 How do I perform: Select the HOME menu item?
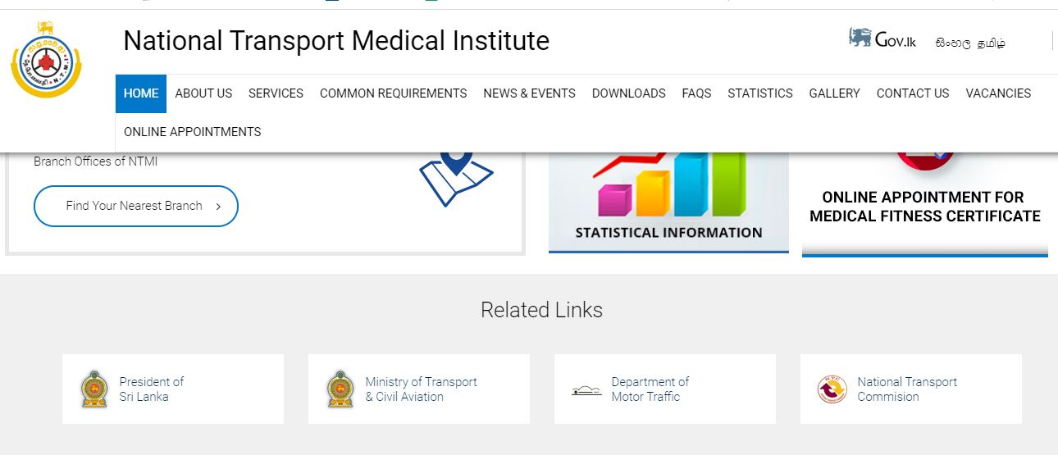point(141,93)
